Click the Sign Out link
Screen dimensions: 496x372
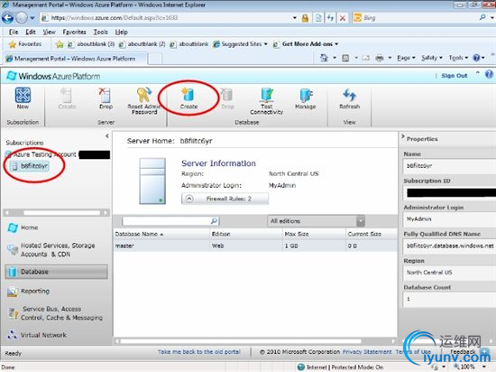[x=455, y=76]
